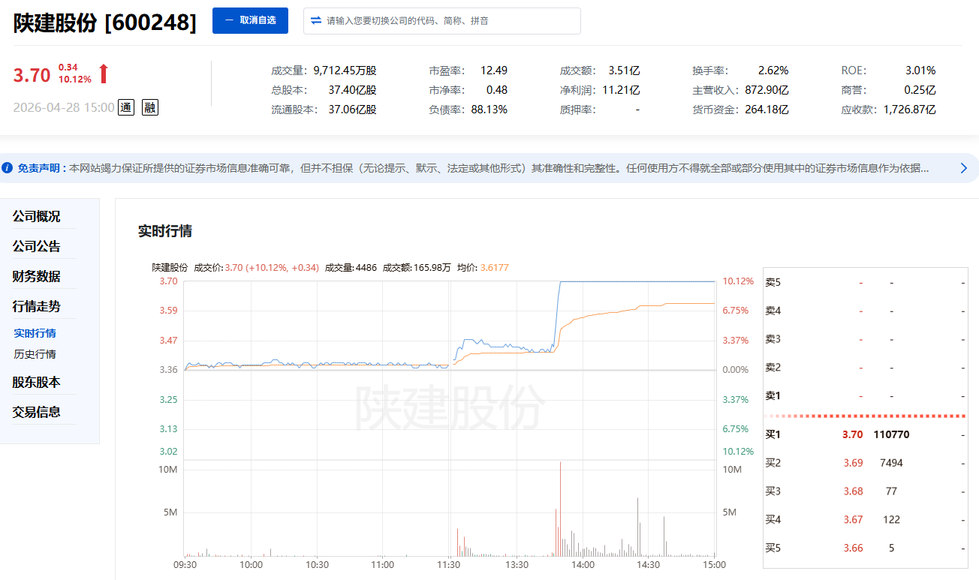Click the minus icon on 取消自选 button
Screen dimensions: 979x580
(x=230, y=21)
